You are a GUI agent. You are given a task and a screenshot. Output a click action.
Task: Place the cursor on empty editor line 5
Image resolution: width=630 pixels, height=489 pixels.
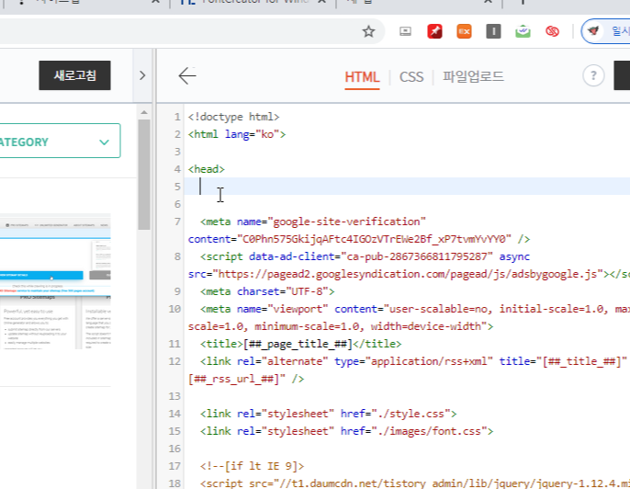[x=407, y=187]
